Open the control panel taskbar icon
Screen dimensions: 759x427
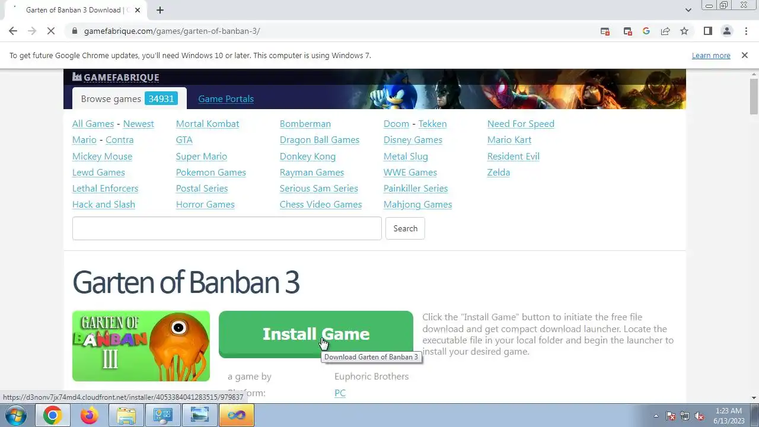click(163, 415)
